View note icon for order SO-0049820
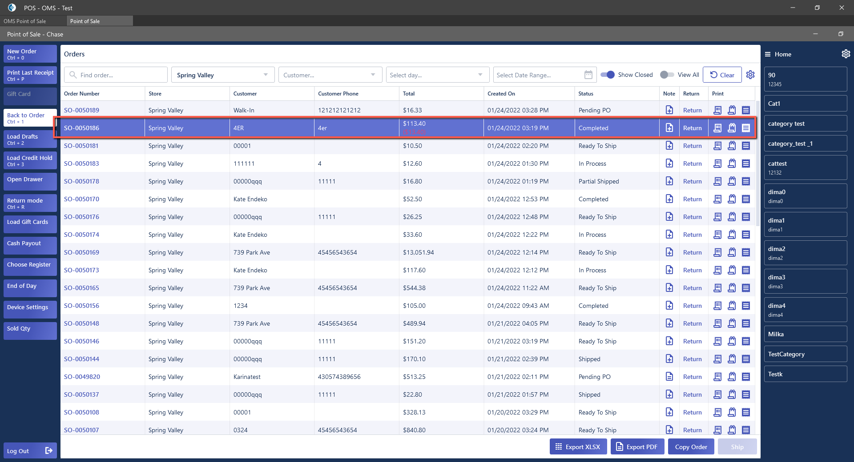This screenshot has height=462, width=854. point(669,376)
